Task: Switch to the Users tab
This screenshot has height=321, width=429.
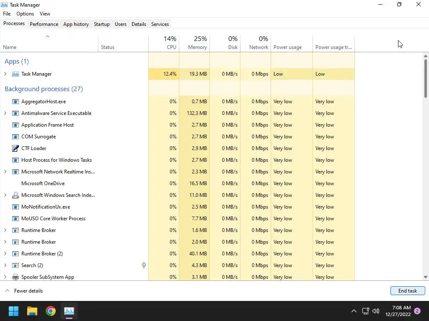Action: (121, 24)
